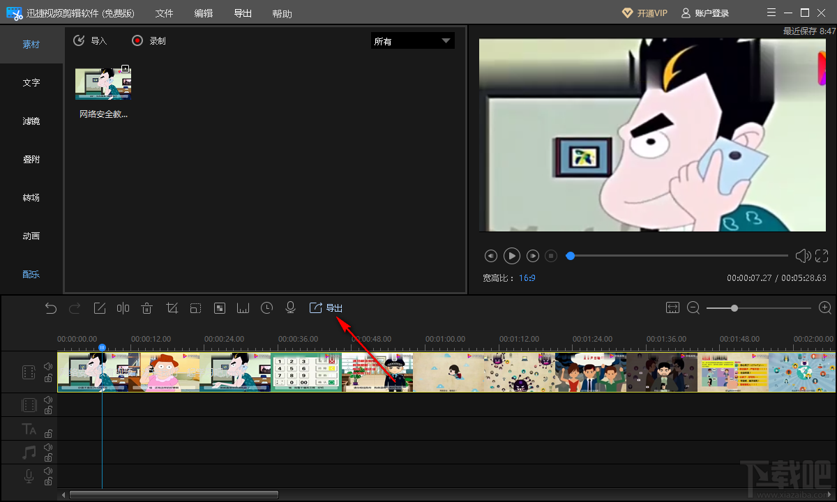Click the zoom-frame dashed rectangle tool
The width and height of the screenshot is (837, 502).
pyautogui.click(x=195, y=308)
